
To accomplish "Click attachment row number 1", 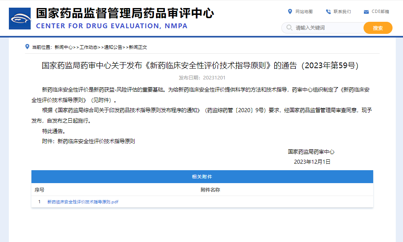I will point(39,202).
